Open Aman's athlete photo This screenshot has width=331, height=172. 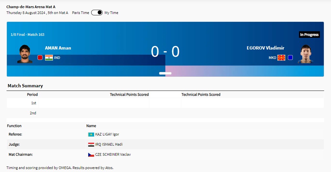[x=25, y=54]
